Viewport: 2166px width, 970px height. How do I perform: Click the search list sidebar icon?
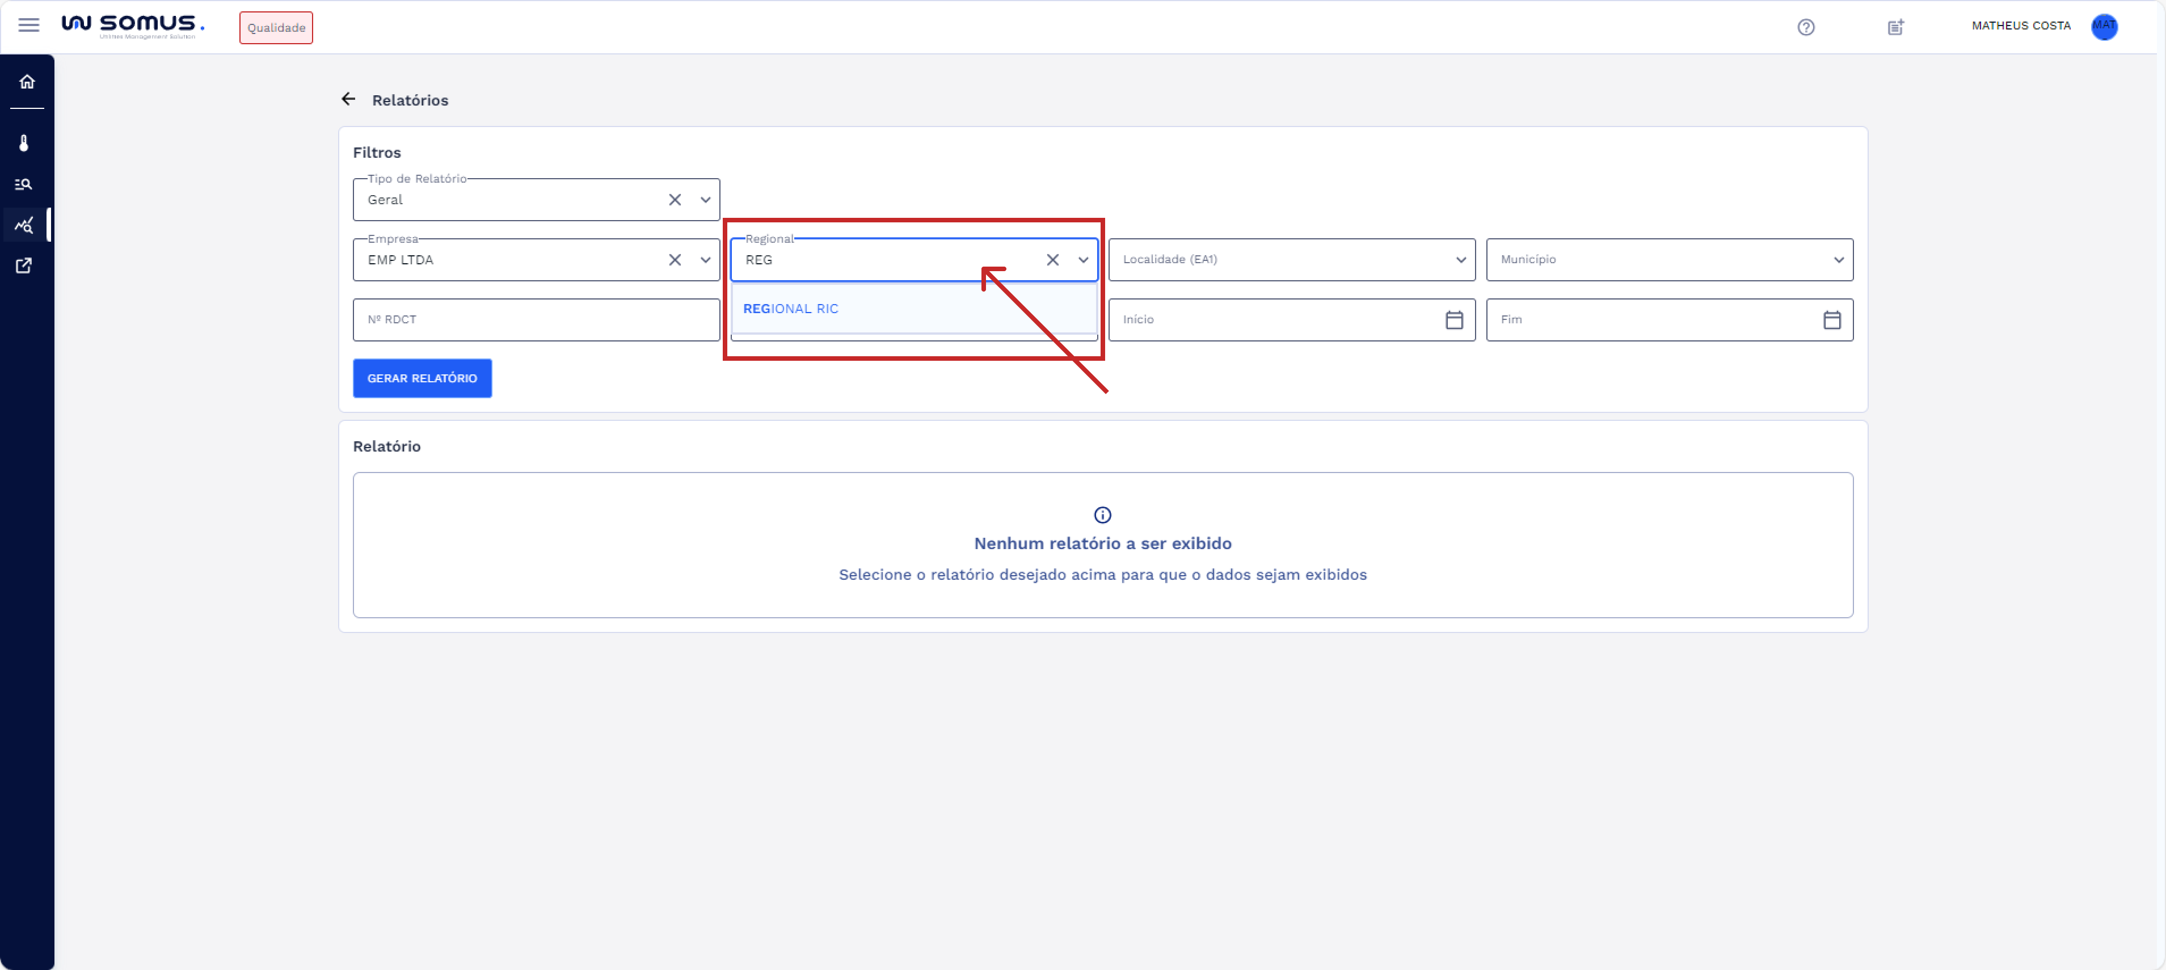point(24,184)
